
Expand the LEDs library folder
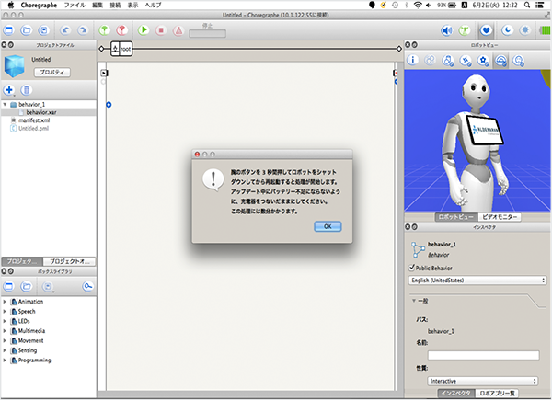click(x=5, y=321)
